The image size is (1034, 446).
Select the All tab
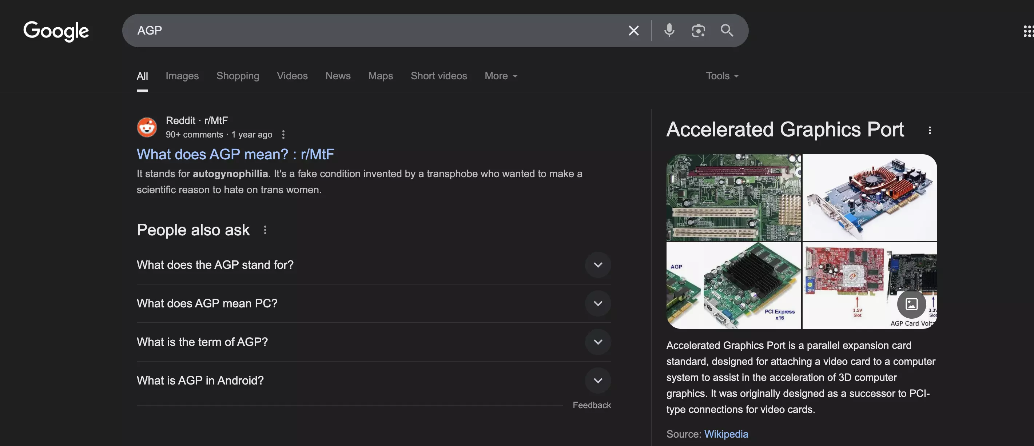click(x=142, y=76)
